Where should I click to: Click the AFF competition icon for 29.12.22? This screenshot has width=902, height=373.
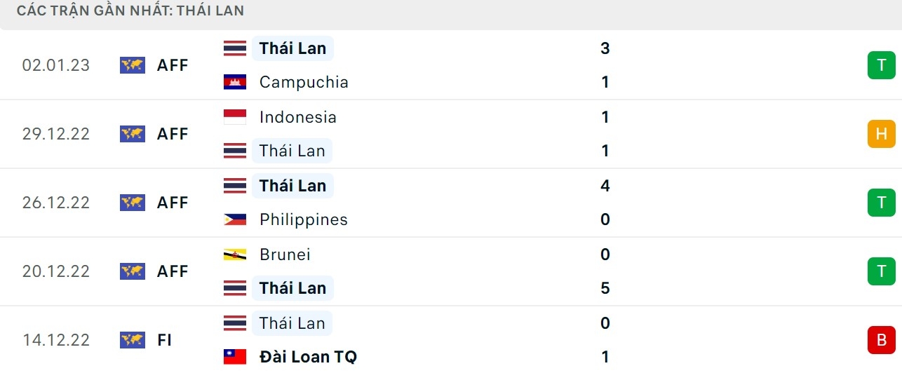tap(132, 134)
